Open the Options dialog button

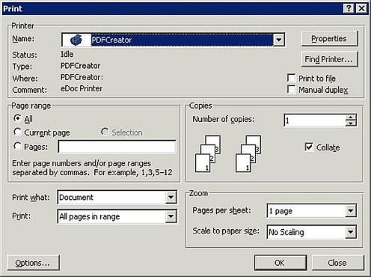[x=33, y=263]
